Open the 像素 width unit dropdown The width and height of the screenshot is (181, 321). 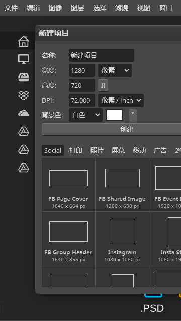(115, 70)
